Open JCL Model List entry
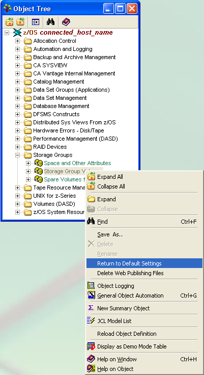 tap(144, 321)
